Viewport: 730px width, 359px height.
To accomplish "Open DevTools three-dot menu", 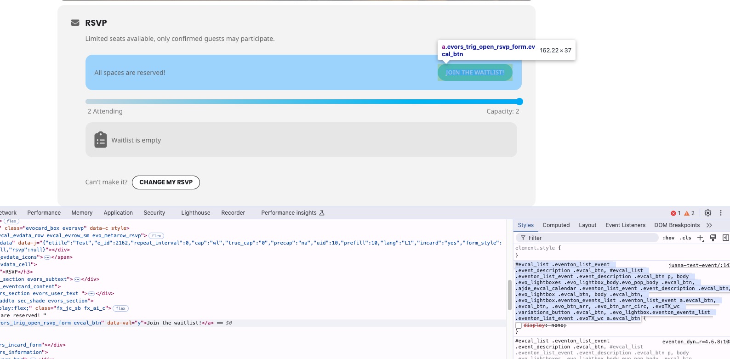I will coord(721,213).
